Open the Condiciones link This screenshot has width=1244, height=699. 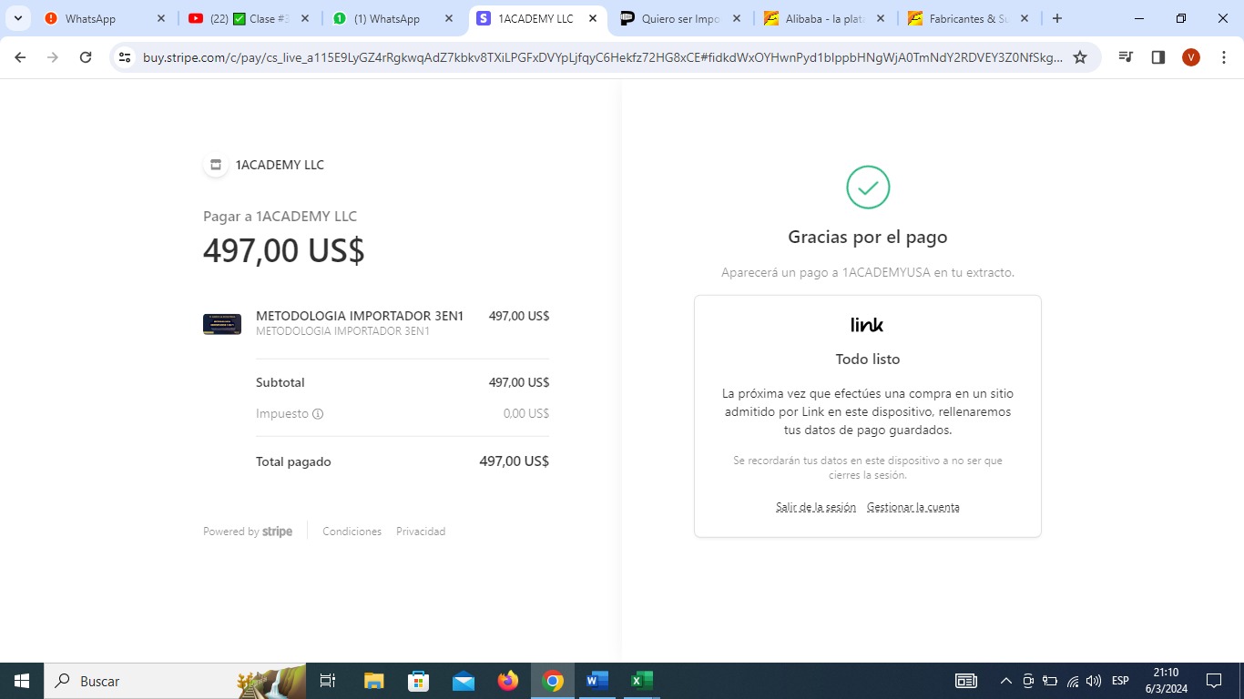(352, 532)
